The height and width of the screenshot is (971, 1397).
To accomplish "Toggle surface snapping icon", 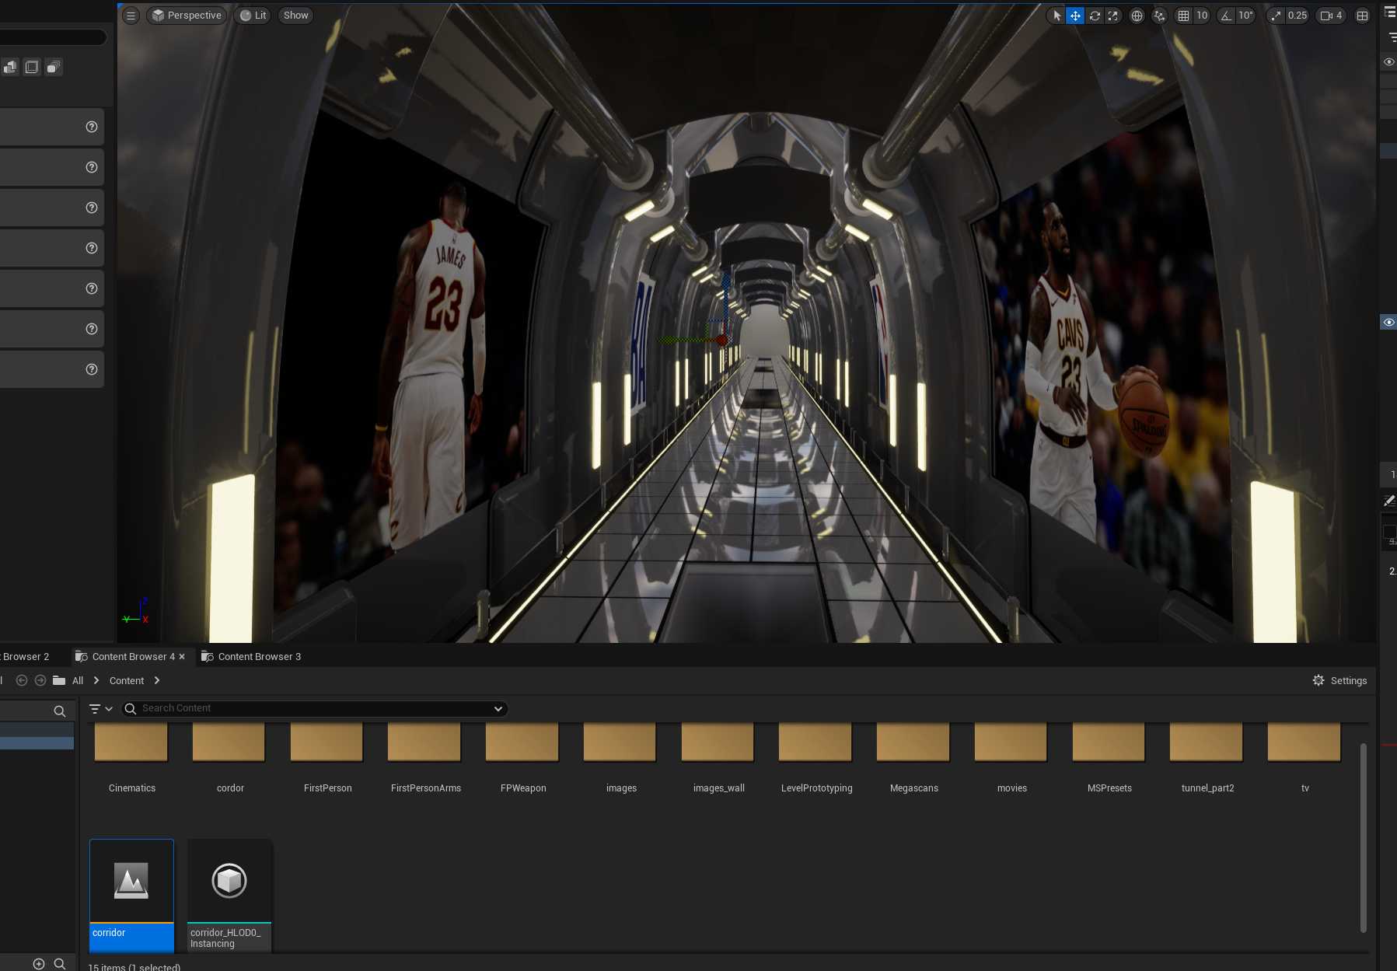I will tap(1159, 16).
